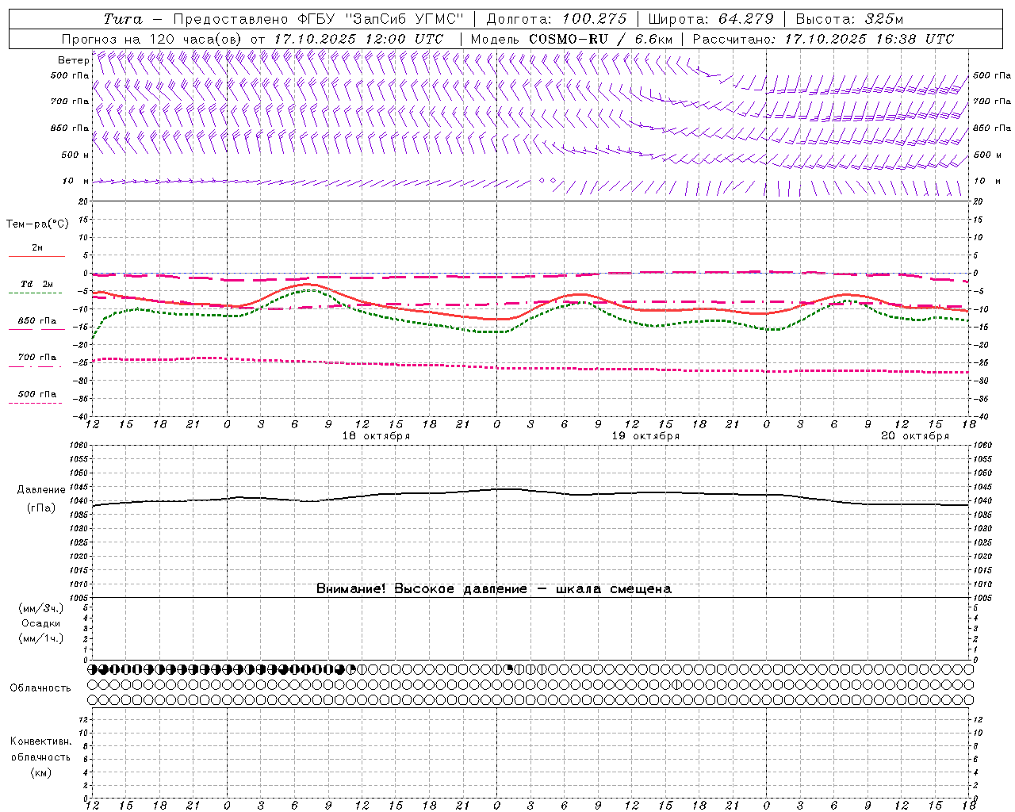Click the 'Тем-ра(°C)' temperature panel label
This screenshot has height=812, width=1015.
pyautogui.click(x=37, y=224)
